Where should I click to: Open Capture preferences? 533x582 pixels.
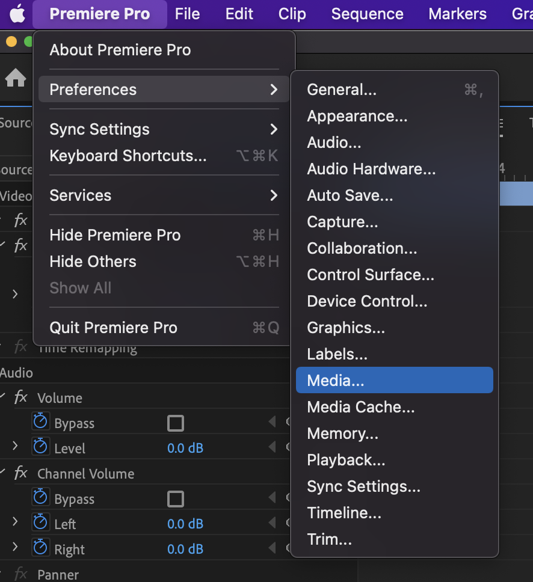tap(395, 222)
